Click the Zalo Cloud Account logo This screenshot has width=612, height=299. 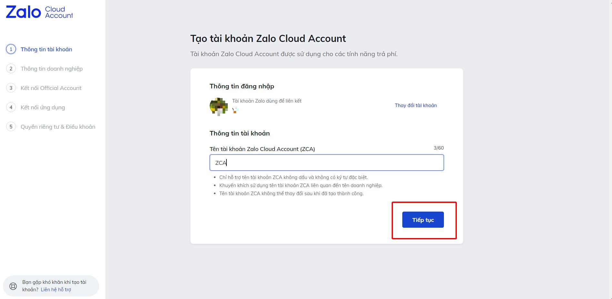click(39, 12)
